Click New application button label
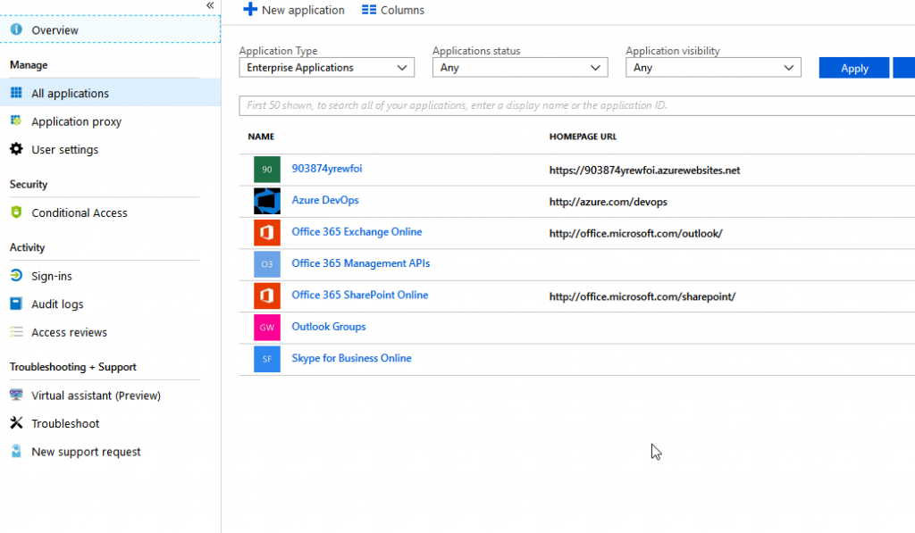The image size is (915, 533). pos(303,10)
